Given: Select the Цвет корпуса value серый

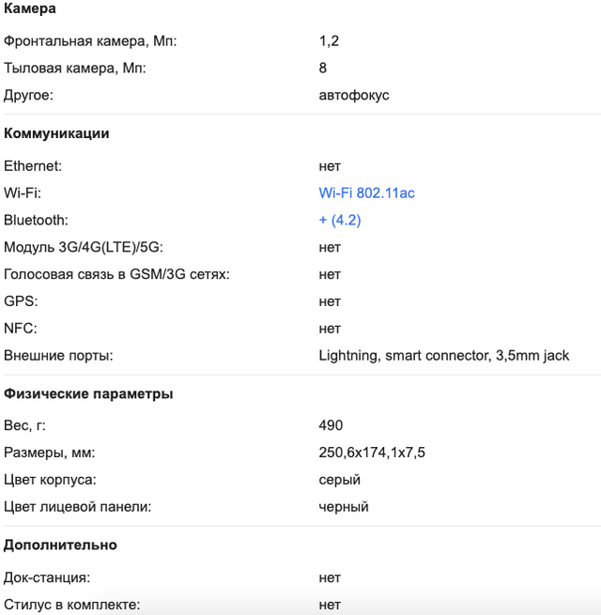Looking at the screenshot, I should (339, 480).
